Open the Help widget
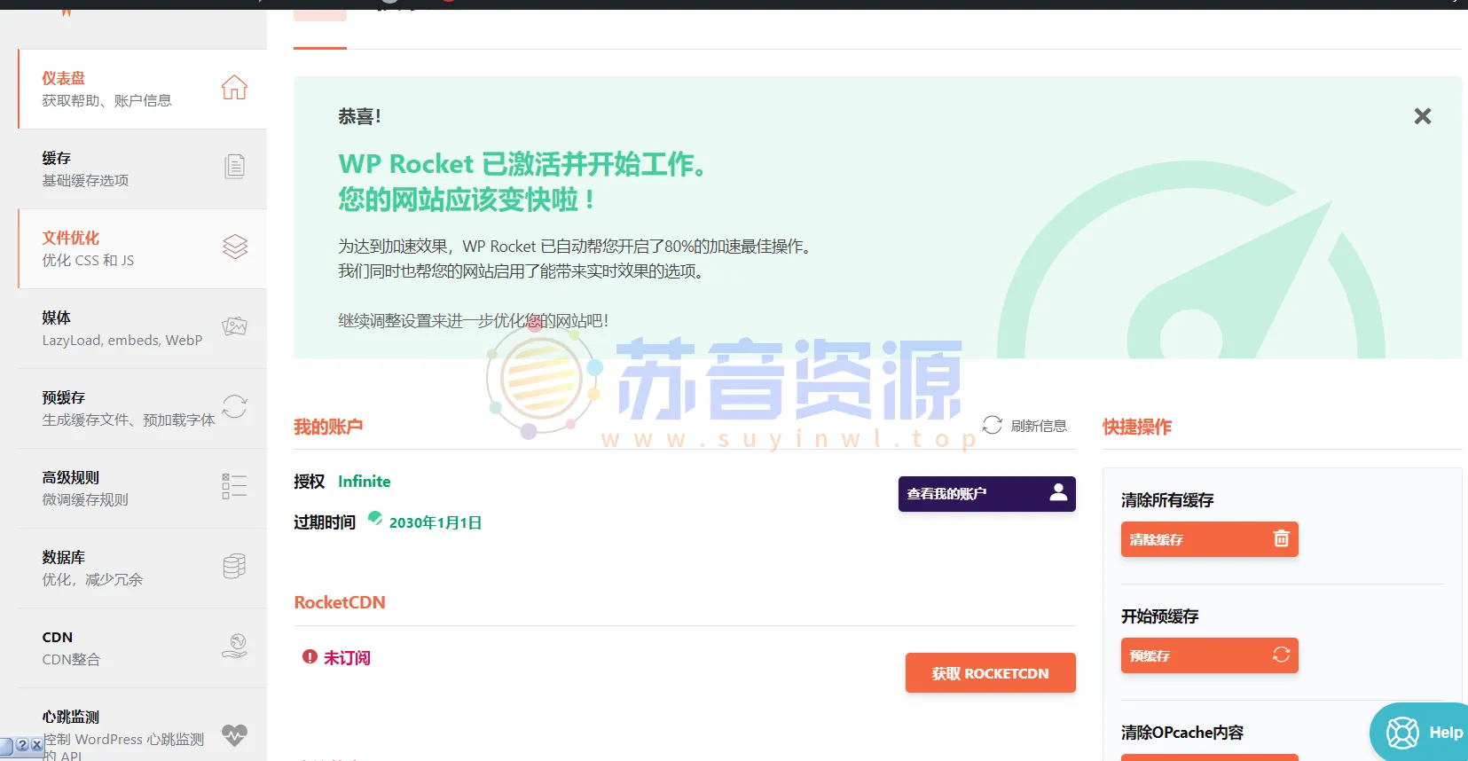 tap(1419, 732)
